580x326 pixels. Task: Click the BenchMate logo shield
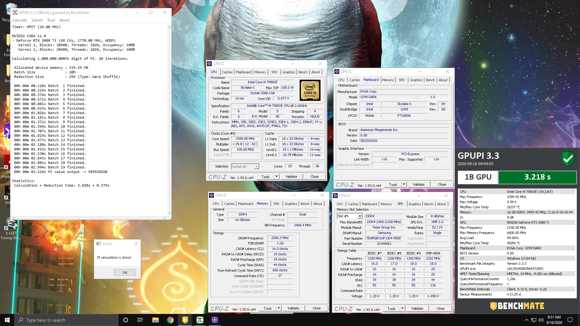tap(494, 306)
